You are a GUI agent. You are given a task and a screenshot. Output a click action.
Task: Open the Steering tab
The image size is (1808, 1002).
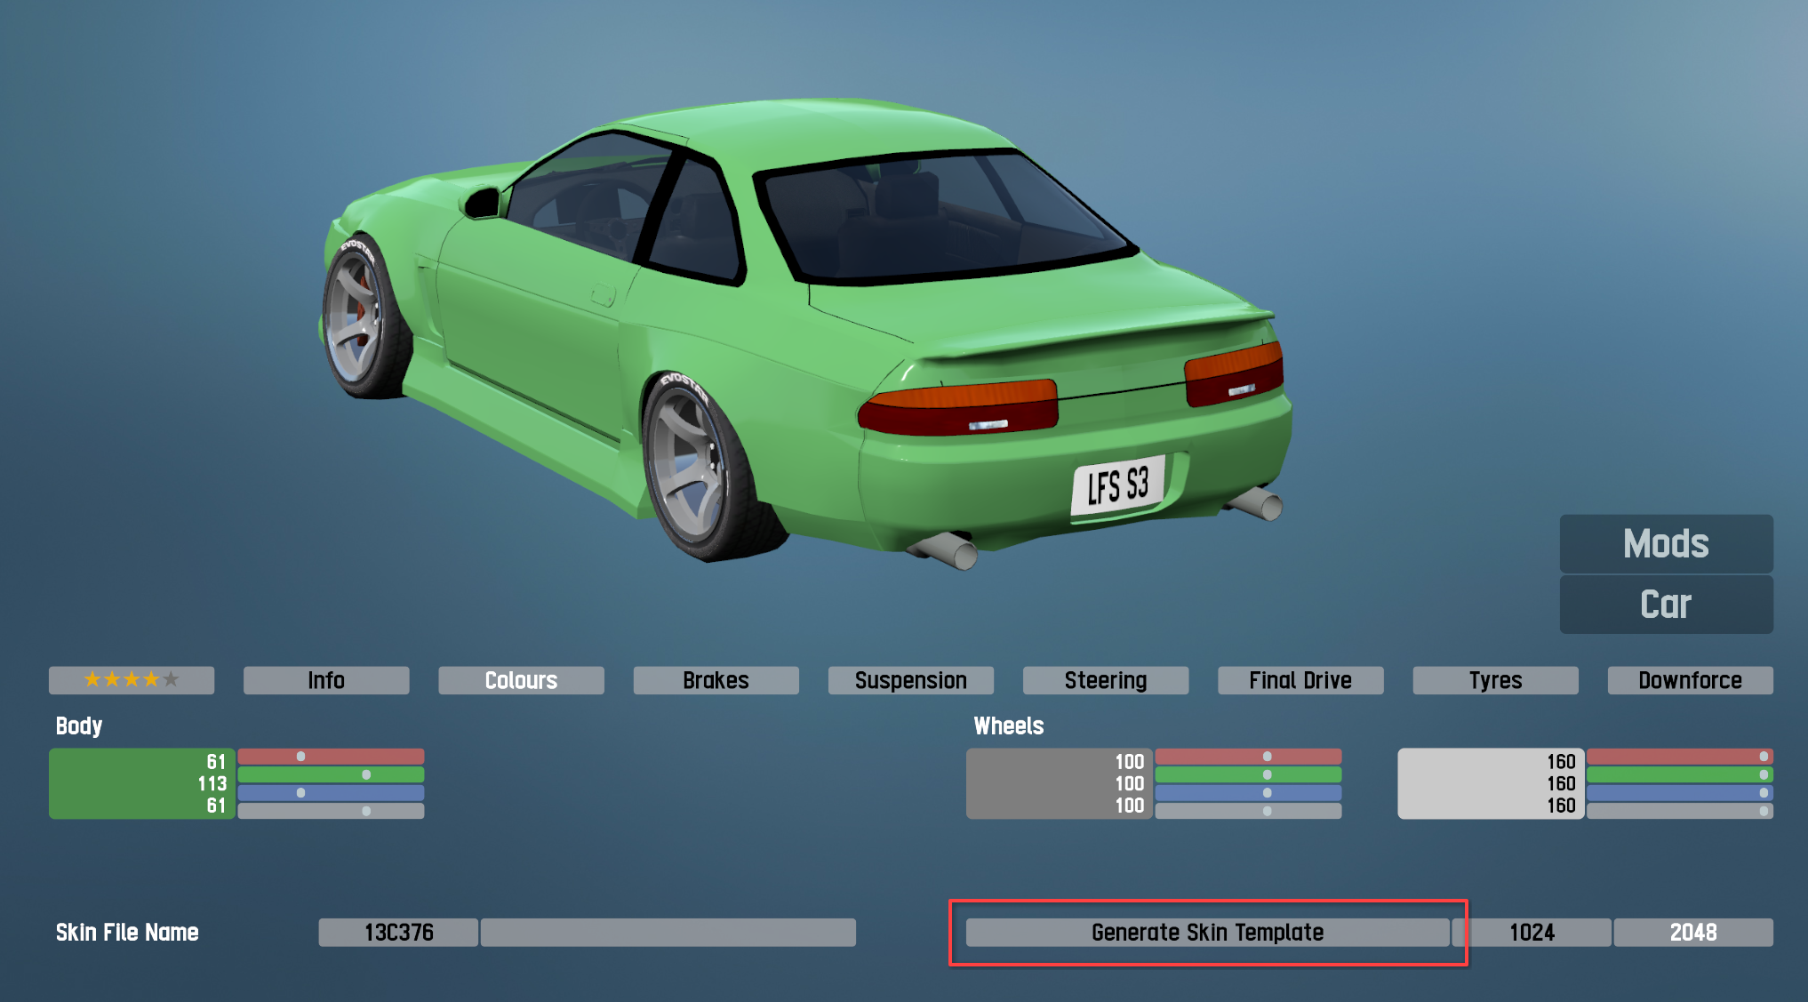1105,680
